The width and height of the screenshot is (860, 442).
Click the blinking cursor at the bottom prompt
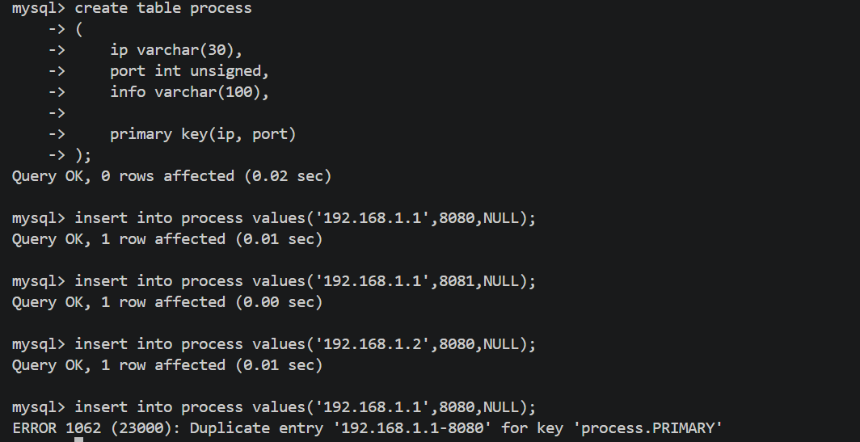coord(79,440)
